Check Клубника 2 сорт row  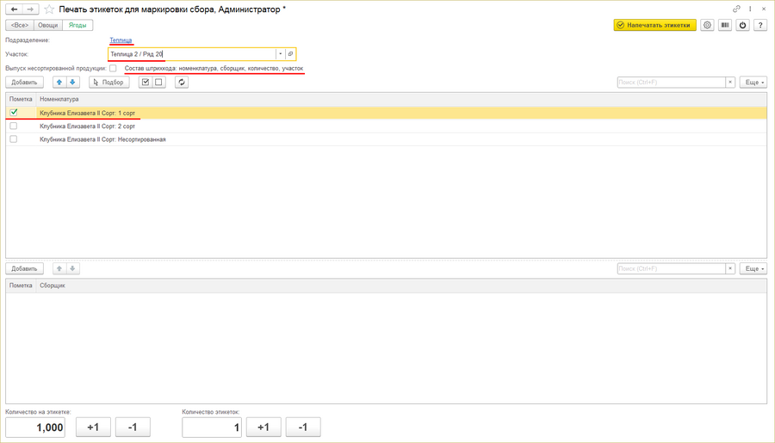(x=13, y=126)
